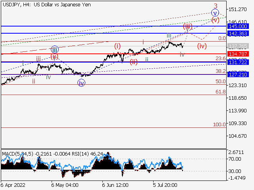254x190 pixels.
Task: Select the red (v) label under blue circled v
Action: click(216, 20)
